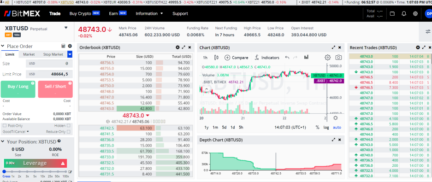The image size is (432, 182).
Task: Open XBTUSD instrument selector dropdown arrow
Action: point(66,28)
